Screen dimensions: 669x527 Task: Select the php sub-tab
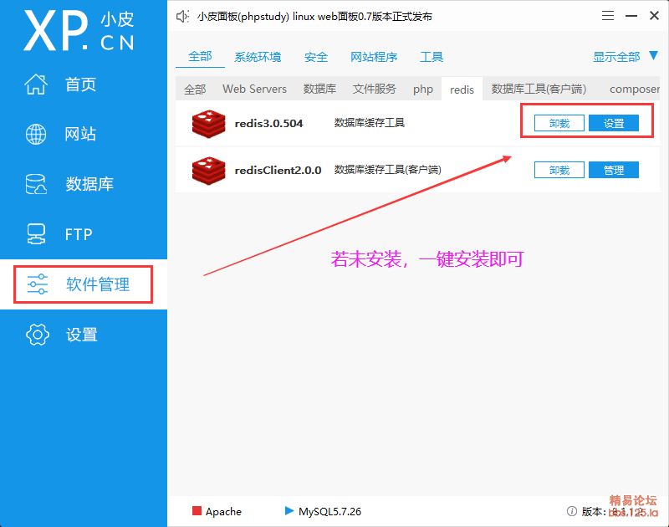coord(423,90)
